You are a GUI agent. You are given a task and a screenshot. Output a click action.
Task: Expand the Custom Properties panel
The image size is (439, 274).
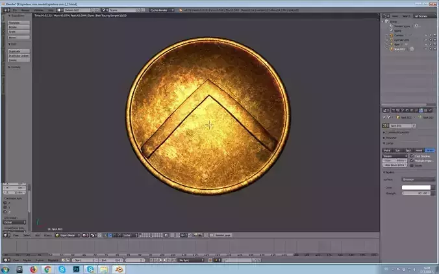coord(396,132)
